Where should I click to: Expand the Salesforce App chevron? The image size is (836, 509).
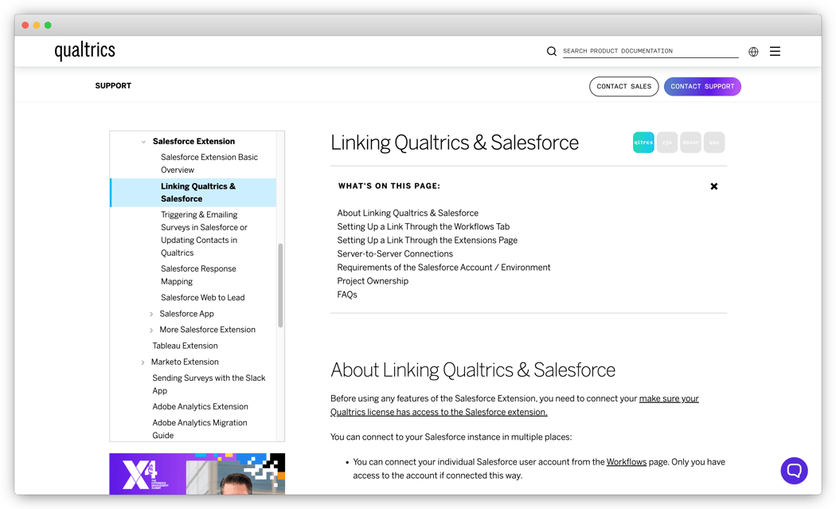coord(151,315)
